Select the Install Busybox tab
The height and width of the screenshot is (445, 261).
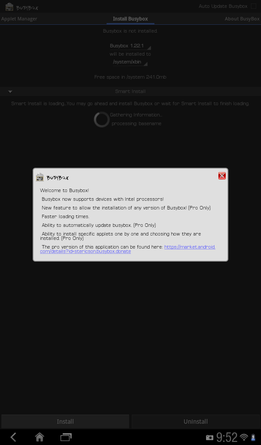[130, 19]
